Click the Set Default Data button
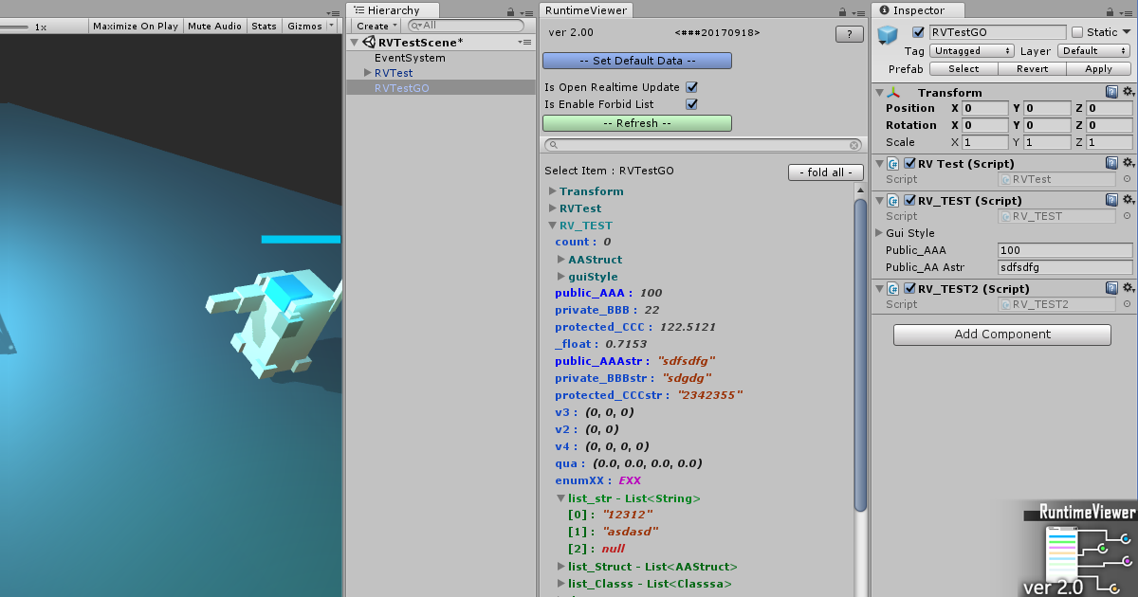Image resolution: width=1138 pixels, height=597 pixels. click(x=636, y=60)
